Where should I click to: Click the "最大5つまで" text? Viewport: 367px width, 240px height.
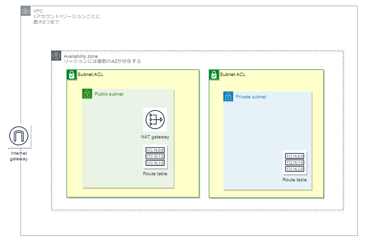coord(46,22)
